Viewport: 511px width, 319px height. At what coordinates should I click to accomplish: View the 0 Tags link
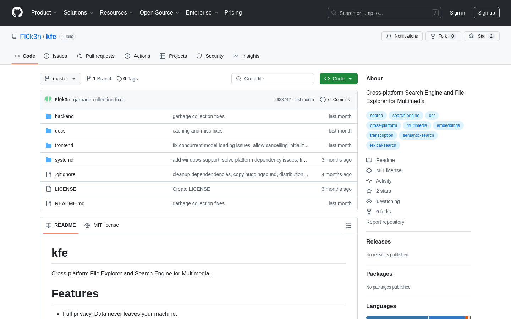tap(127, 79)
